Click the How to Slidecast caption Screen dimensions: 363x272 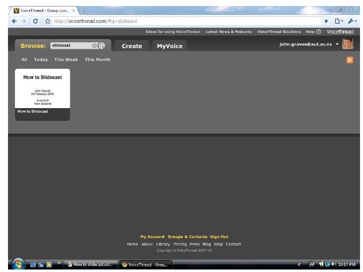coord(33,112)
